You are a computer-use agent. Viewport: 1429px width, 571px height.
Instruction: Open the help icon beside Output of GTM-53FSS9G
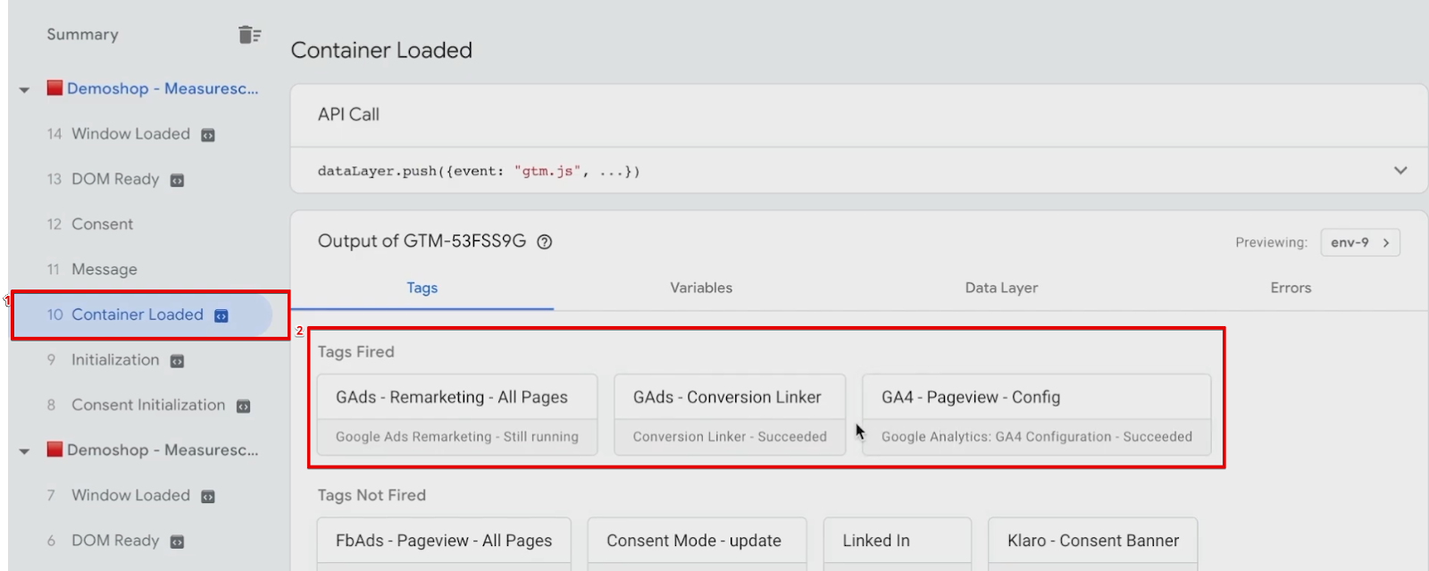click(x=544, y=242)
